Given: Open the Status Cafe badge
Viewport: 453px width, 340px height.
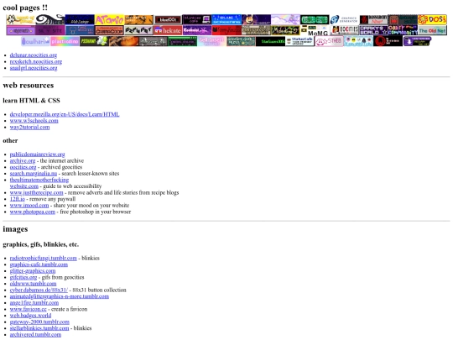Looking at the screenshot, I should pyautogui.click(x=299, y=41).
